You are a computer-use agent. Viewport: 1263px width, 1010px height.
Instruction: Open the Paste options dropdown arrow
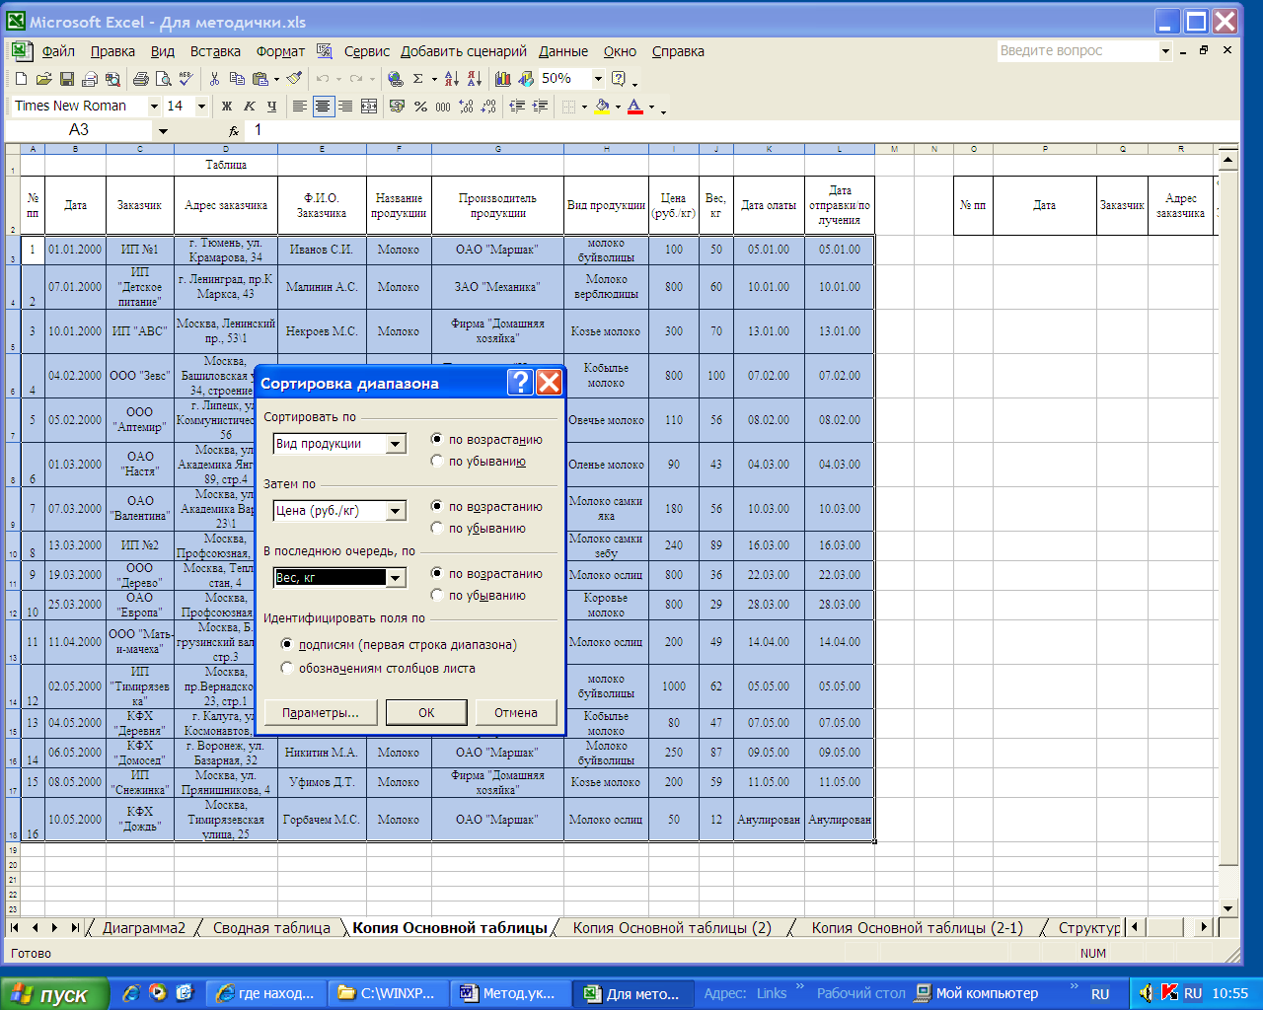276,79
